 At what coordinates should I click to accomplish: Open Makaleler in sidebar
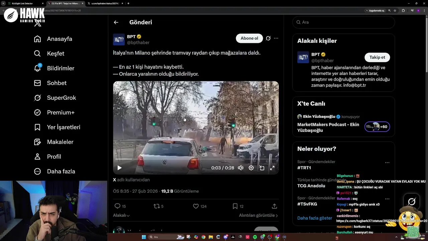[54, 142]
